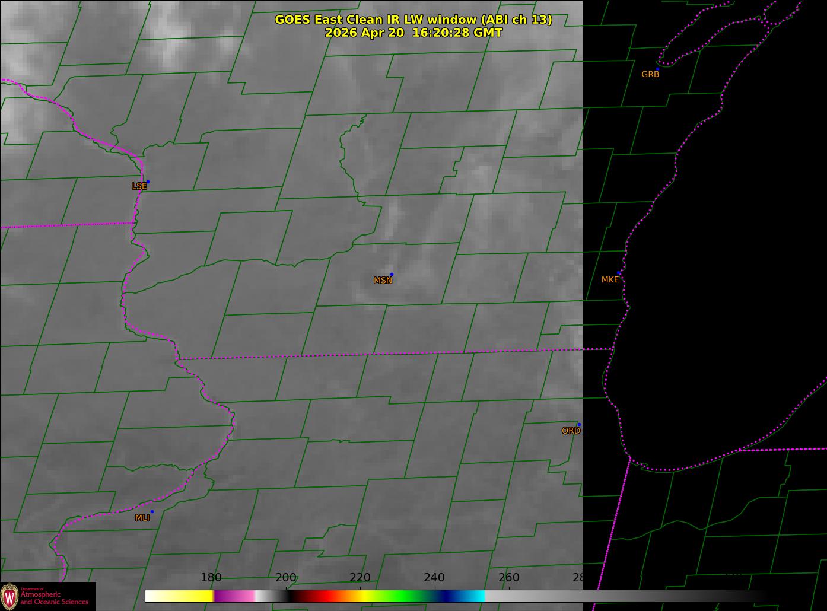827x611 pixels.
Task: Click the GRB station marker
Action: [657, 69]
